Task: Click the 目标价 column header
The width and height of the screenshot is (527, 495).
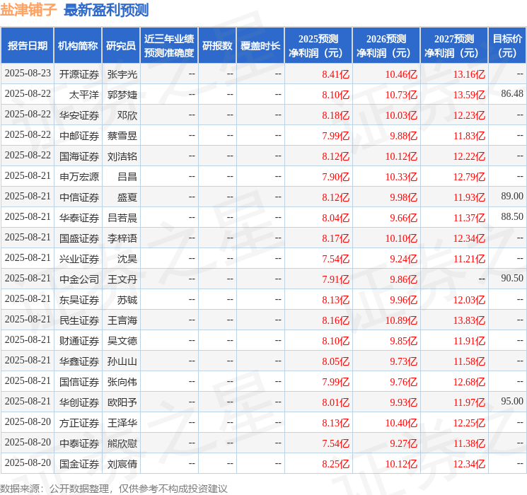Action: click(507, 46)
